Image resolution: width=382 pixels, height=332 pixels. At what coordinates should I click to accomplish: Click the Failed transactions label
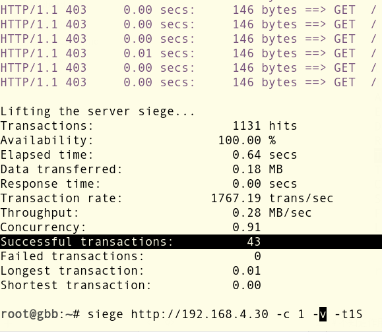tap(73, 256)
